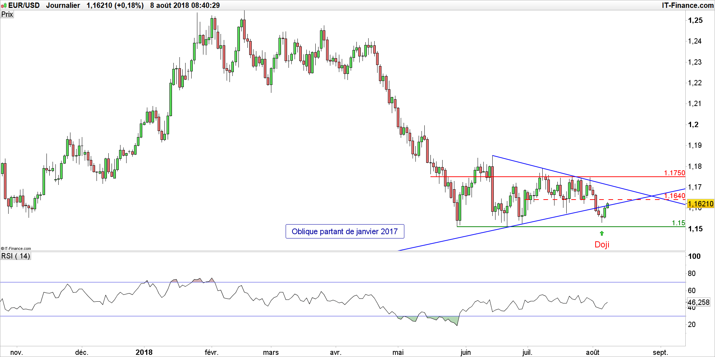Click the août time axis label
The width and height of the screenshot is (715, 357).
click(x=592, y=352)
